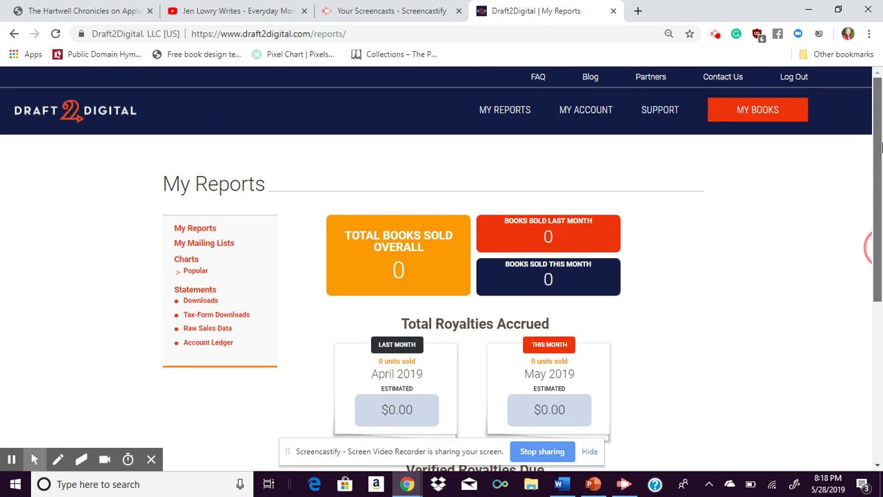This screenshot has height=497, width=883.
Task: Open MY REPORTS in the main navigation
Action: pyautogui.click(x=505, y=110)
